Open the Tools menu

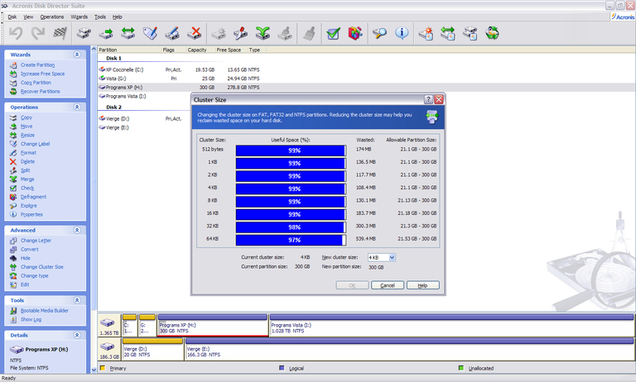click(100, 17)
